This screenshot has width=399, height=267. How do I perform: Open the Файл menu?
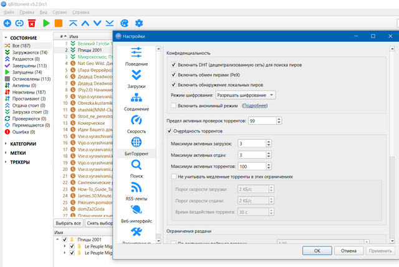(x=9, y=12)
